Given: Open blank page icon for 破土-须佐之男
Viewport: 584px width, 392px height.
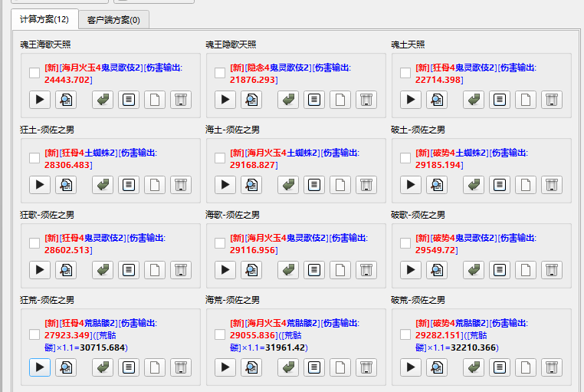Looking at the screenshot, I should [x=526, y=185].
